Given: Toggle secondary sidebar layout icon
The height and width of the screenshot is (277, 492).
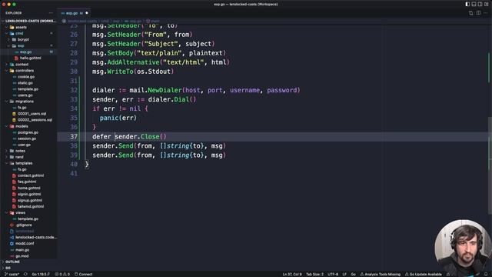Looking at the screenshot, I should pos(480,4).
